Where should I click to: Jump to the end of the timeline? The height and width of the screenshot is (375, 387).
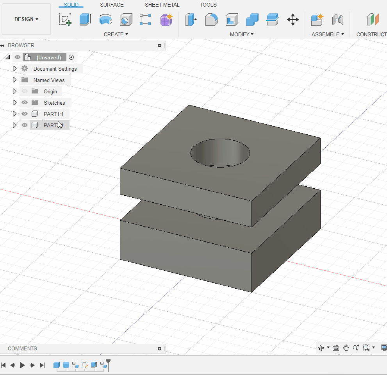pyautogui.click(x=42, y=365)
